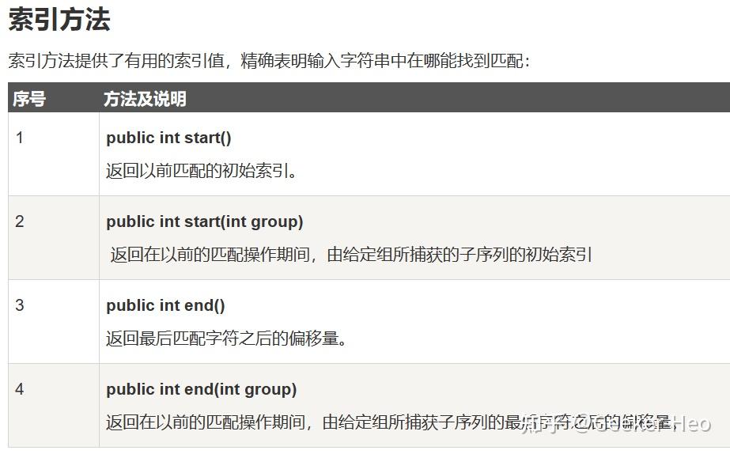Click description 返回最后匹配字符之后的偏移量

pyautogui.click(x=227, y=339)
